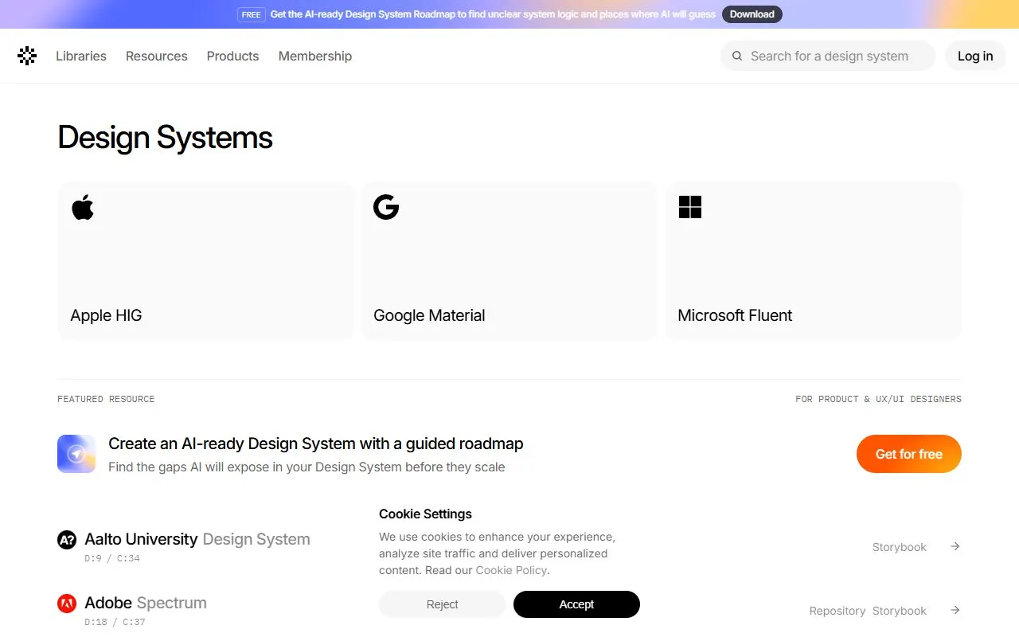Accept cookies in Cookie Settings
The width and height of the screenshot is (1019, 637).
click(x=576, y=604)
